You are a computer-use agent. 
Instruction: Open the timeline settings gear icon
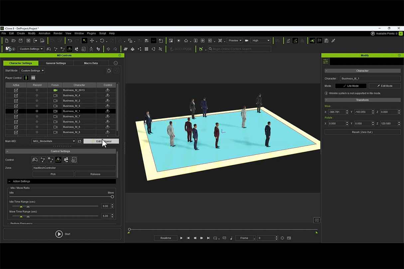click(x=282, y=238)
